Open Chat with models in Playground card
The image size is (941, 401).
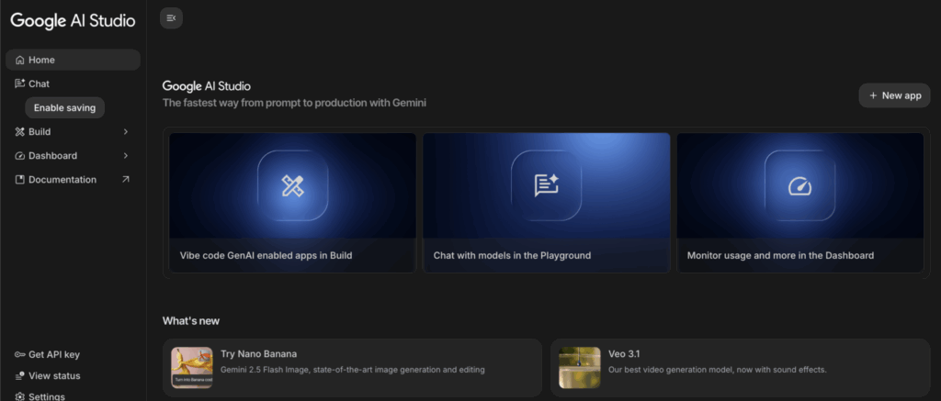point(546,203)
